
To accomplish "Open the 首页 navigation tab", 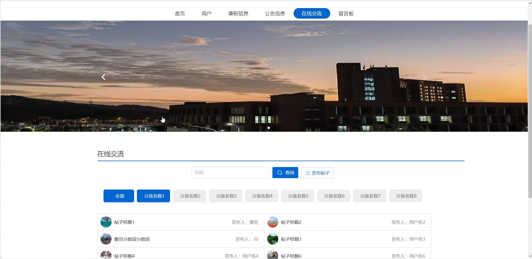I will [180, 14].
